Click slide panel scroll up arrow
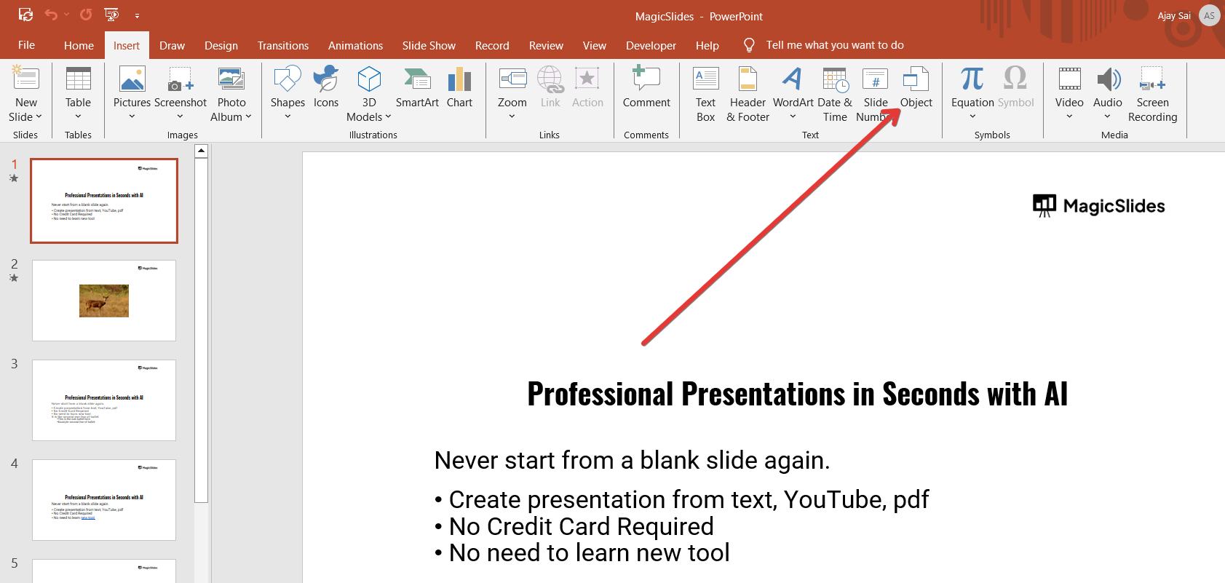1225x583 pixels. pos(202,151)
